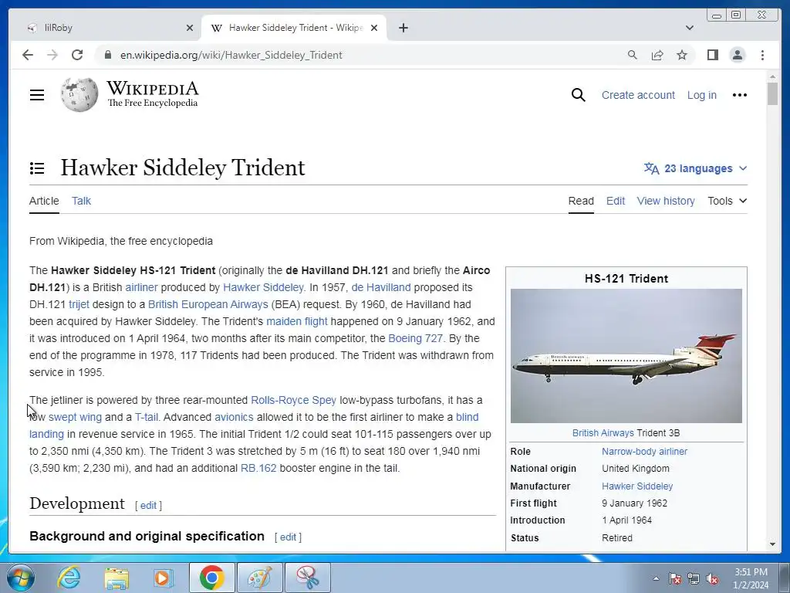The height and width of the screenshot is (593, 790).
Task: Open Chrome three-dot menu
Action: (x=762, y=55)
